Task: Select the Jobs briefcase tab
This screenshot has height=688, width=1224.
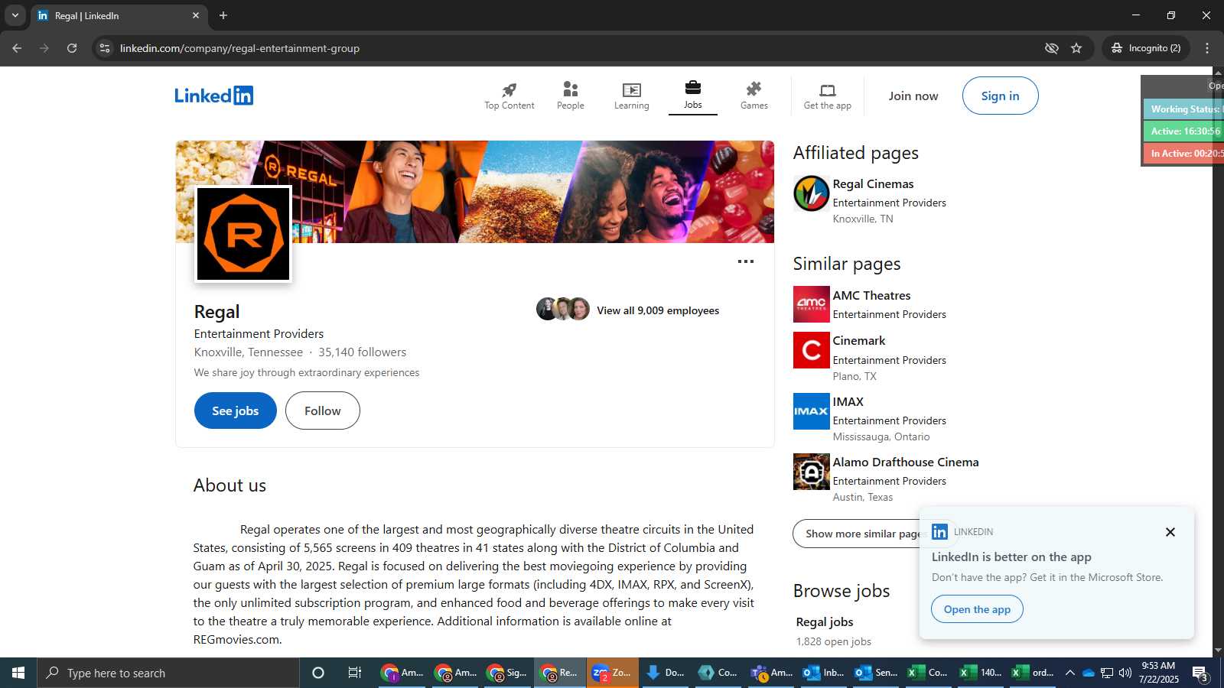Action: (x=692, y=96)
